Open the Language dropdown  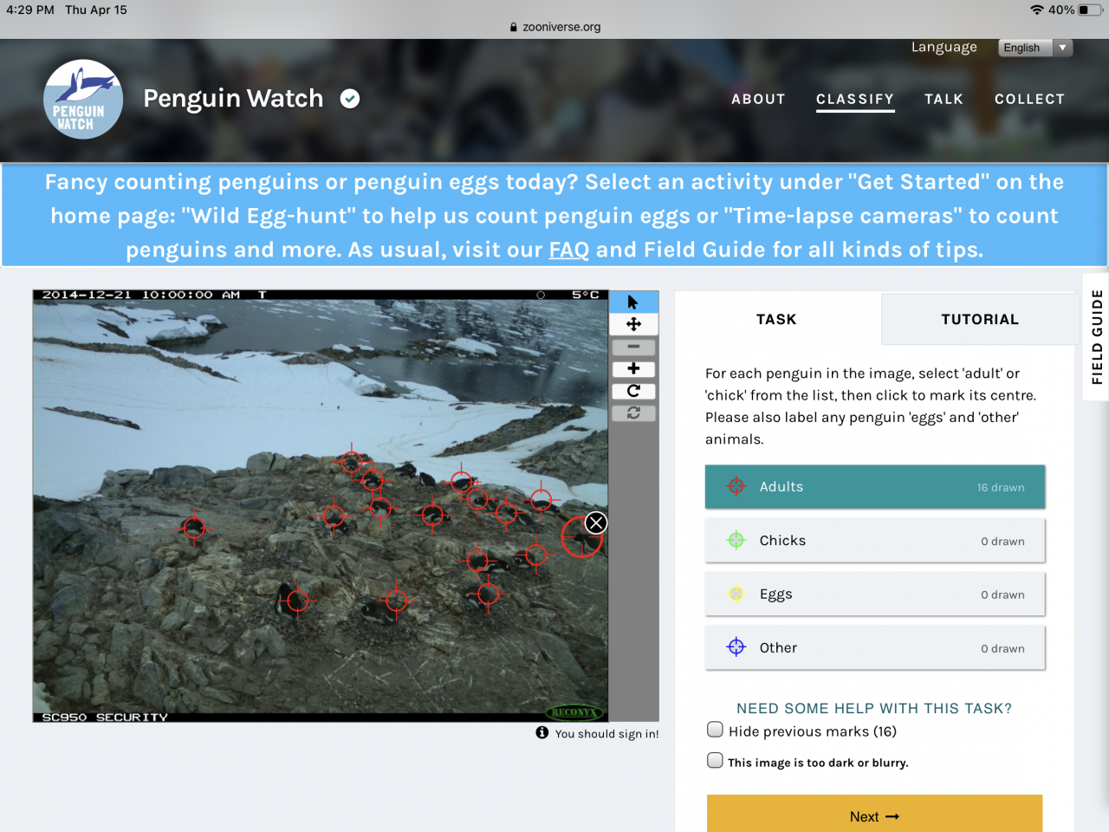1035,48
